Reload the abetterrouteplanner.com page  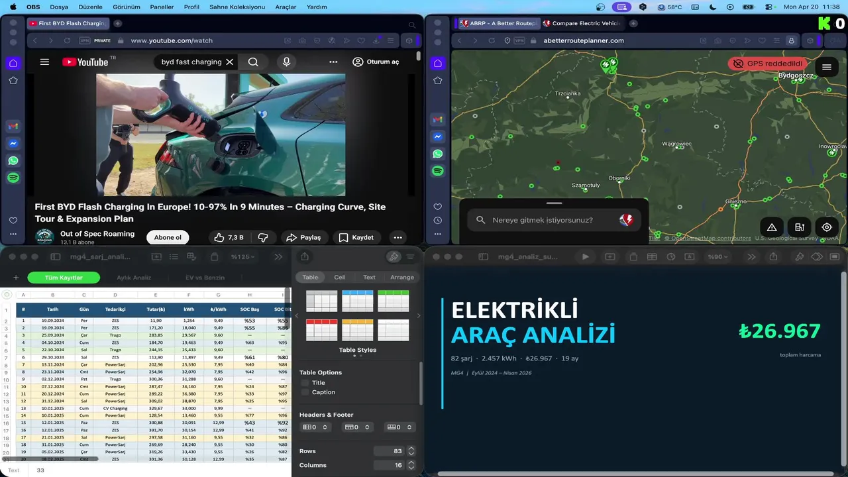pyautogui.click(x=491, y=40)
